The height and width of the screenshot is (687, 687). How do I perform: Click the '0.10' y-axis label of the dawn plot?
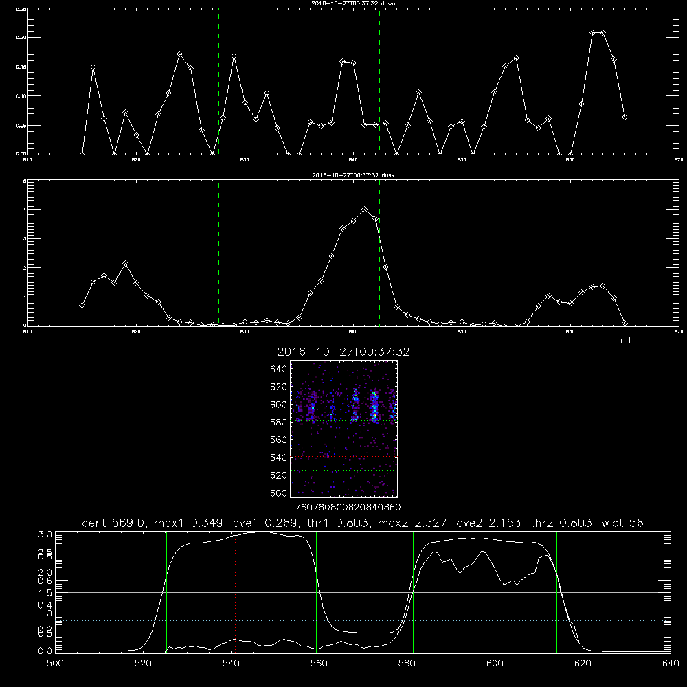21,96
